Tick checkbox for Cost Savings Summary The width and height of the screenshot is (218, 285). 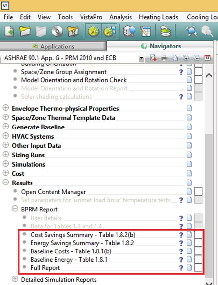pos(198,235)
